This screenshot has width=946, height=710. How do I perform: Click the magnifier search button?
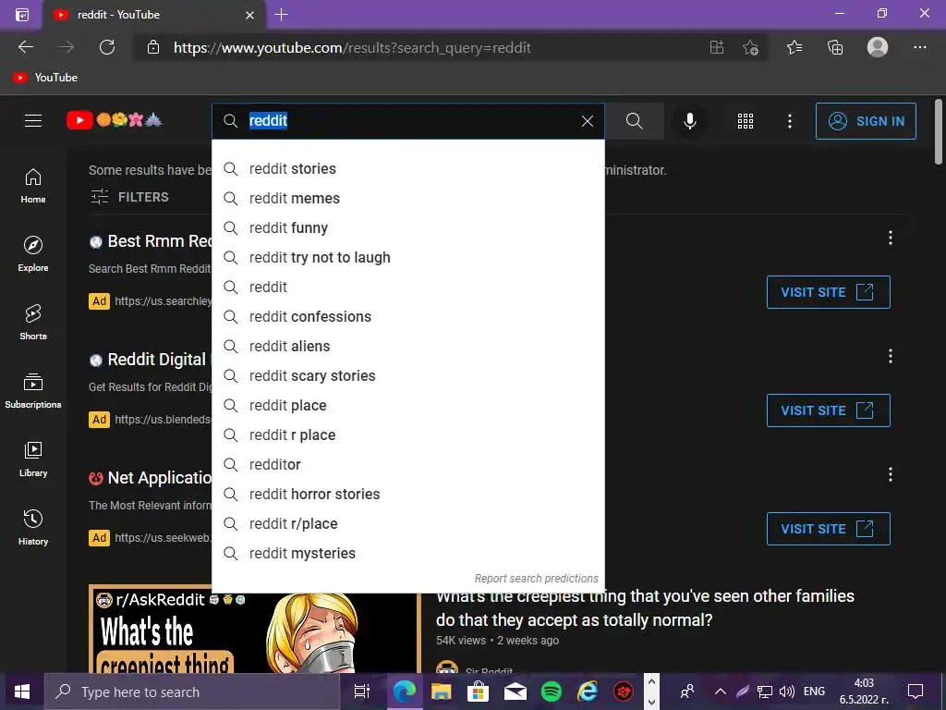[x=634, y=121]
